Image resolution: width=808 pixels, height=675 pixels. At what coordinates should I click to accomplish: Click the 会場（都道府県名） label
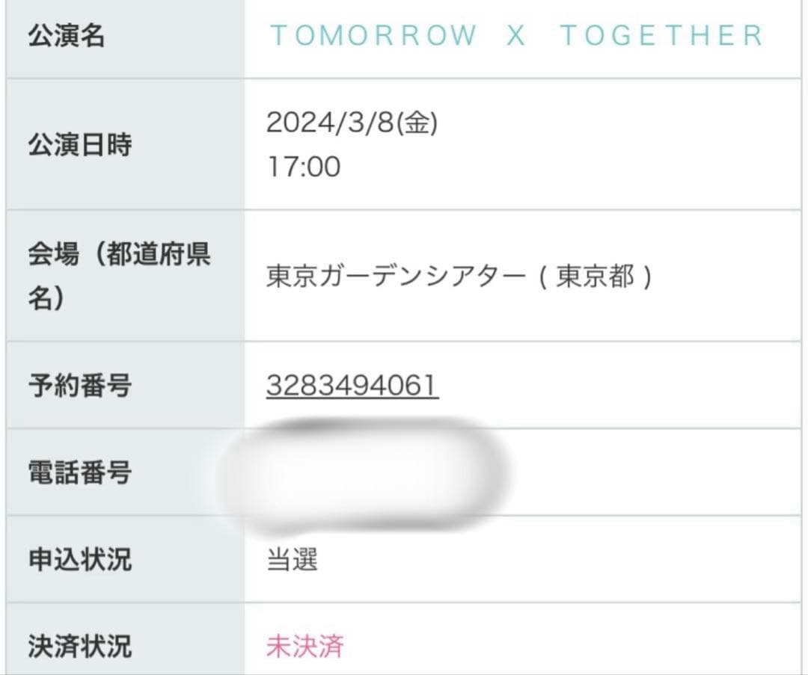[120, 276]
